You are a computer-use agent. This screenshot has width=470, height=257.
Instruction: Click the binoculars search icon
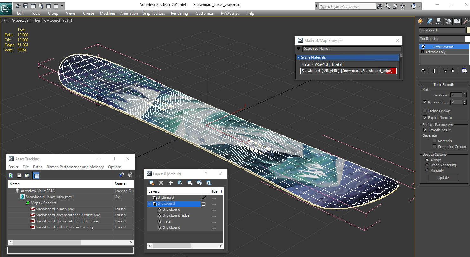pos(380,6)
